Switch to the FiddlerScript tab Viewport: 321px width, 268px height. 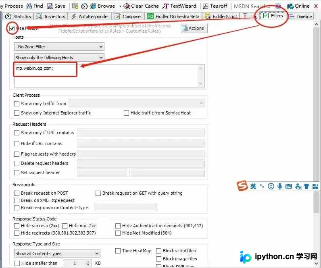pyautogui.click(x=221, y=16)
